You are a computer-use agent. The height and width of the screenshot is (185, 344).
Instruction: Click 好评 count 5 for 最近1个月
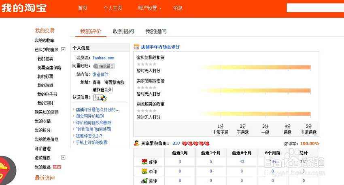point(210,162)
